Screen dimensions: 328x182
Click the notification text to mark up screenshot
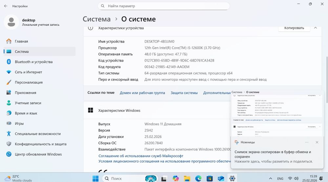(x=274, y=161)
